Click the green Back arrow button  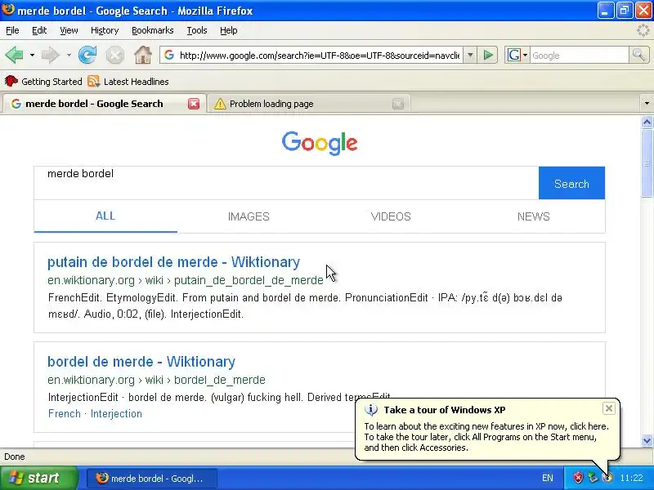[14, 55]
